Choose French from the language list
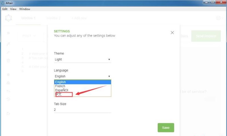Viewport: 227px width, 136px height. coord(82,86)
